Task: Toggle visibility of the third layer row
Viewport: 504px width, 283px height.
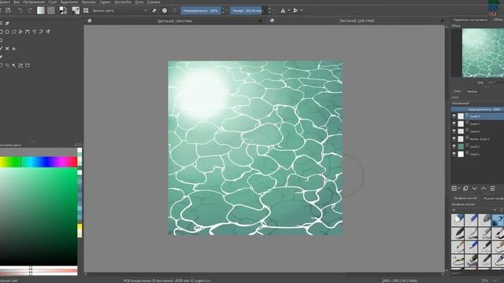Action: (454, 131)
